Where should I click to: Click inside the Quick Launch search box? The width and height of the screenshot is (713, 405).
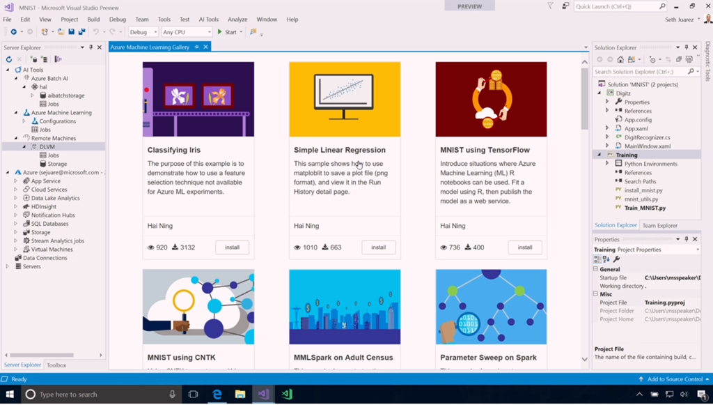pyautogui.click(x=616, y=6)
